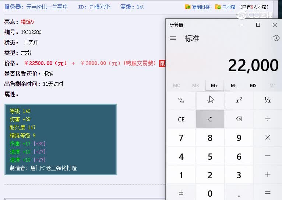This screenshot has height=200, width=282.
Task: Click the remaining time 11天20时
Action: pyautogui.click(x=53, y=84)
